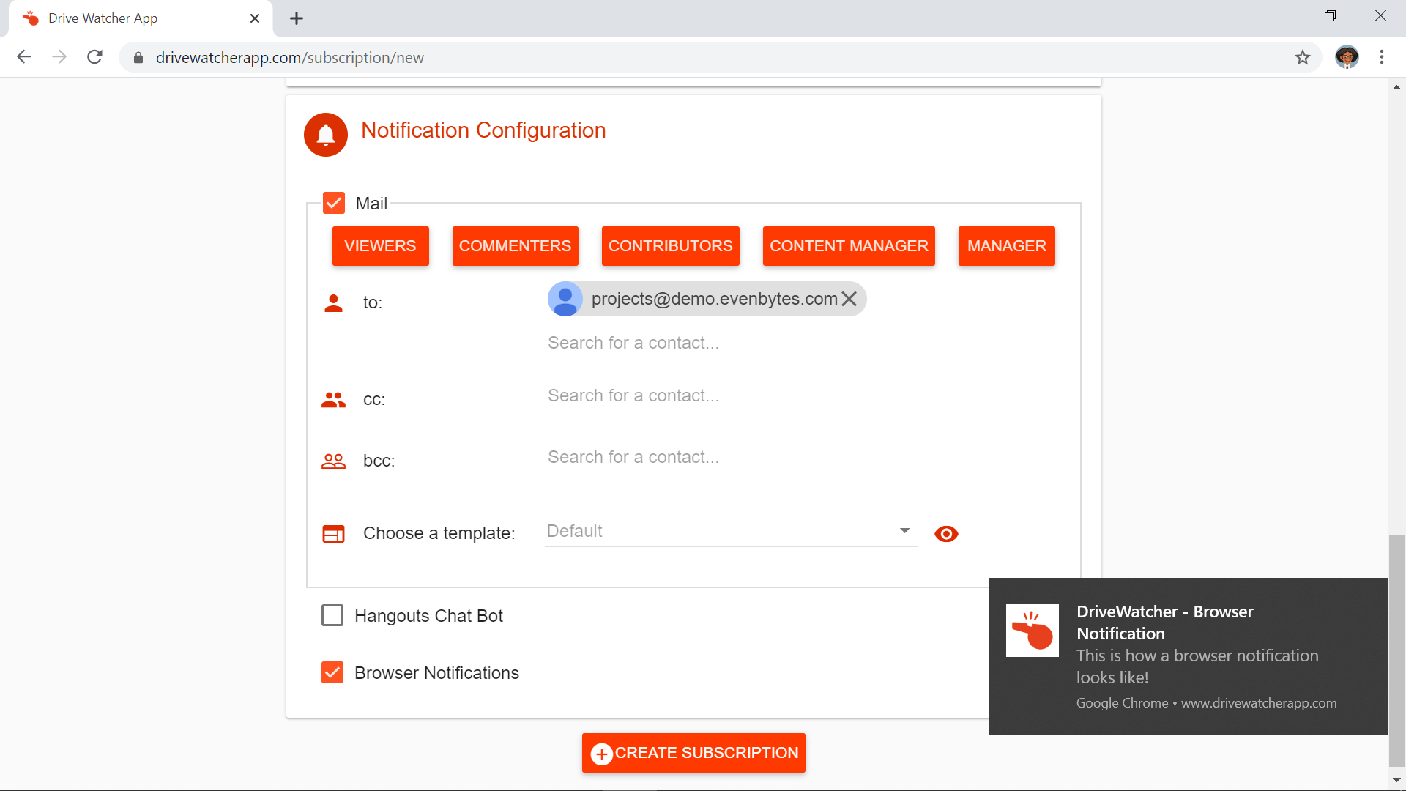1406x791 pixels.
Task: Click the scrollbar down arrow
Action: 1396,781
